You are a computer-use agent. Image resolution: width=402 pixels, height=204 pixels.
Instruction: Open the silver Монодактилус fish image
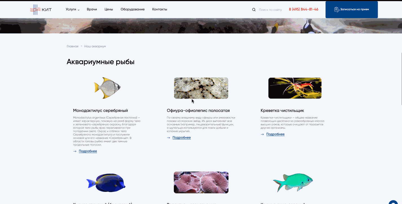107,88
